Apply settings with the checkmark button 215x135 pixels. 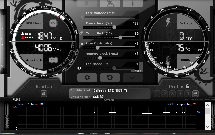[x=132, y=78]
